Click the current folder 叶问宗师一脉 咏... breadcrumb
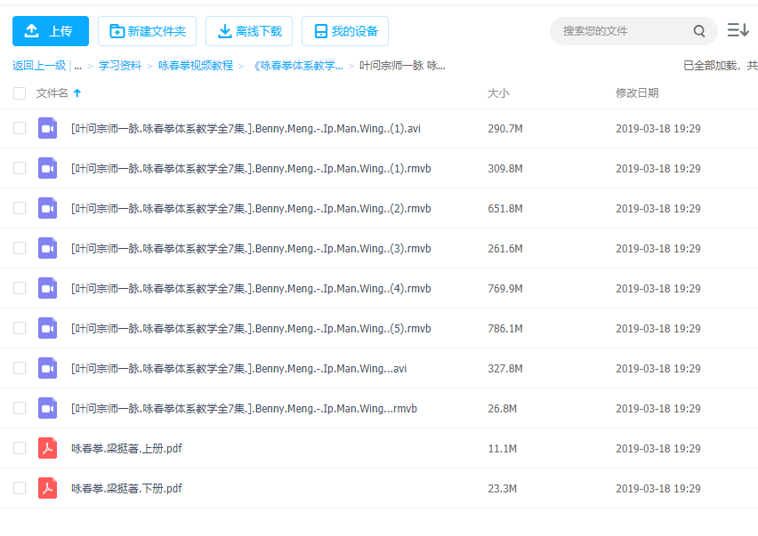Image resolution: width=758 pixels, height=536 pixels. point(402,66)
